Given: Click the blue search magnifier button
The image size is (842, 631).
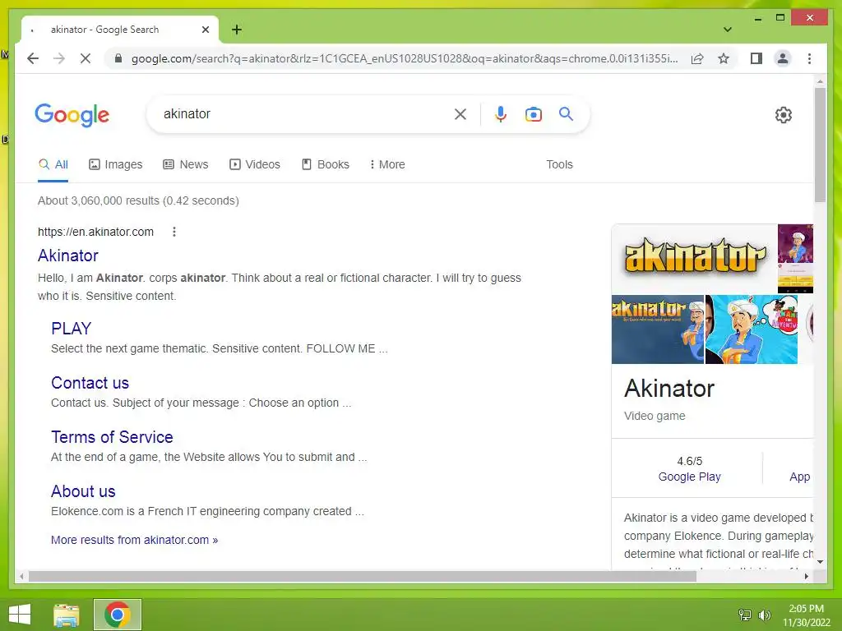Looking at the screenshot, I should point(566,113).
